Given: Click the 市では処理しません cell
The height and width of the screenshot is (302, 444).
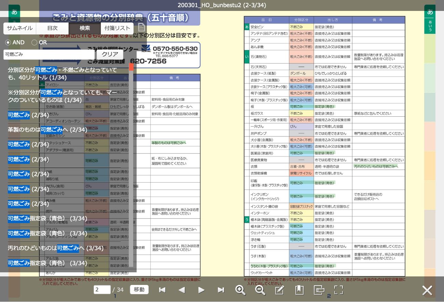Looking at the screenshot, I should [333, 173].
